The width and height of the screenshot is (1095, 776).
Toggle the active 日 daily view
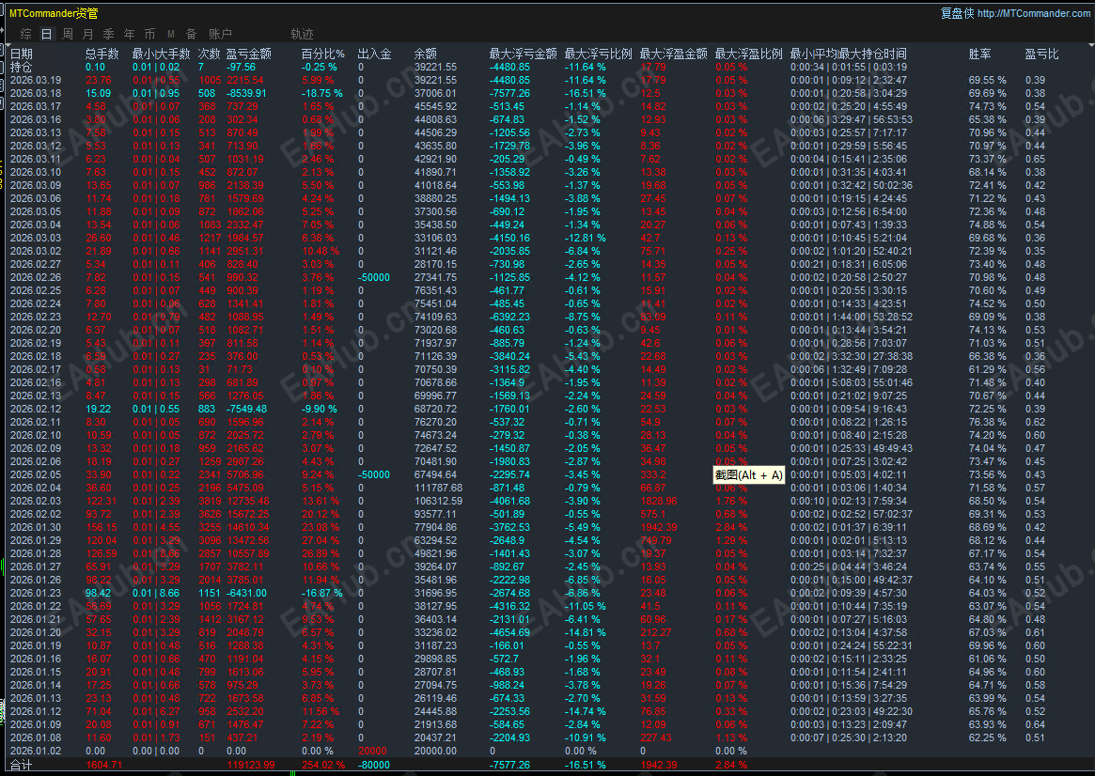(45, 34)
